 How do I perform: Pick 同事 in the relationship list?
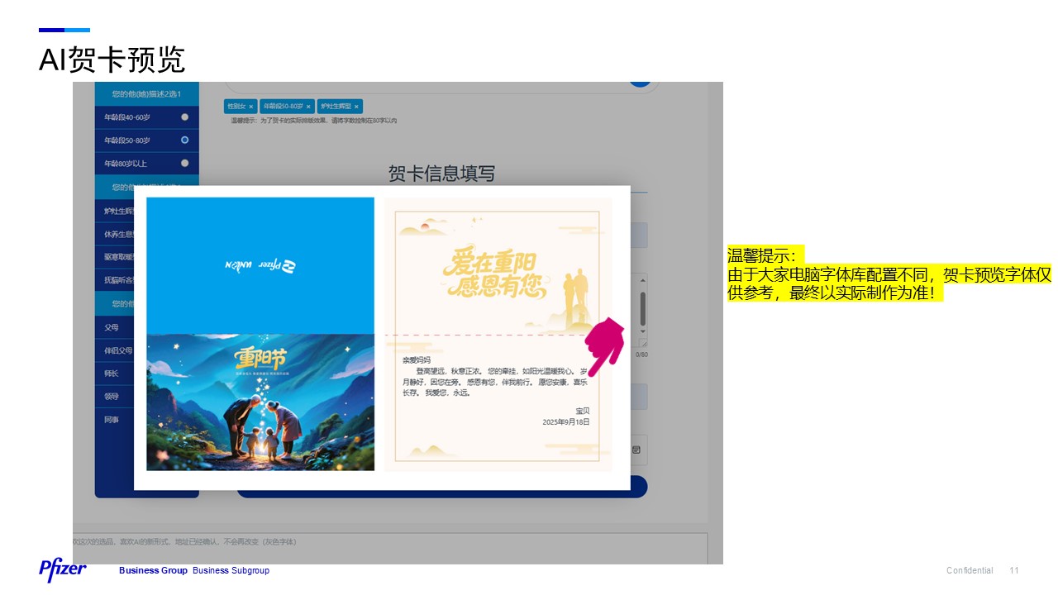(112, 420)
